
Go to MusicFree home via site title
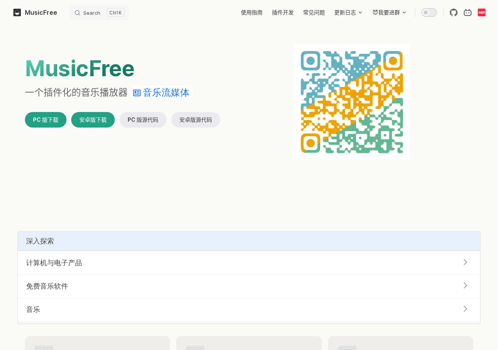[x=41, y=12]
